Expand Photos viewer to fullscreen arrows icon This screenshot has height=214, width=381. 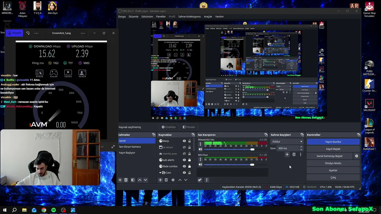click(113, 147)
